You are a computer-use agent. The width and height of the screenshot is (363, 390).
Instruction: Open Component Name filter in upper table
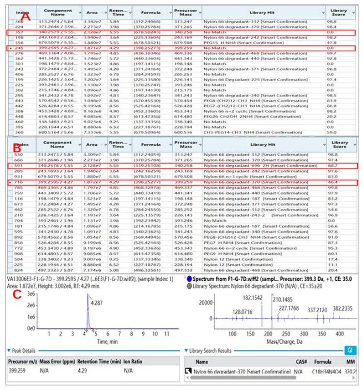(x=80, y=13)
